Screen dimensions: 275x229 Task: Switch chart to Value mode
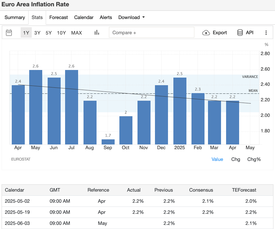tap(217, 159)
